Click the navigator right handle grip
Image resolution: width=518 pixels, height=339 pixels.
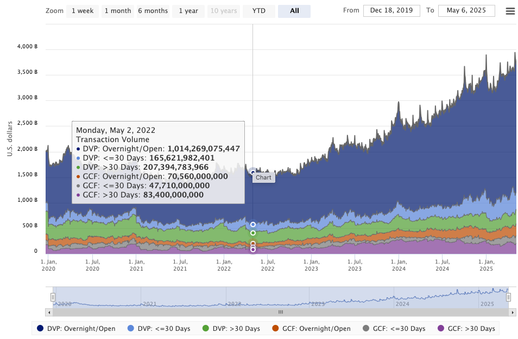click(509, 297)
